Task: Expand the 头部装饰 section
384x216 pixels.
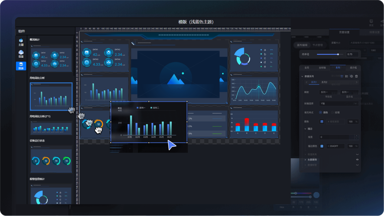Action: (305, 160)
